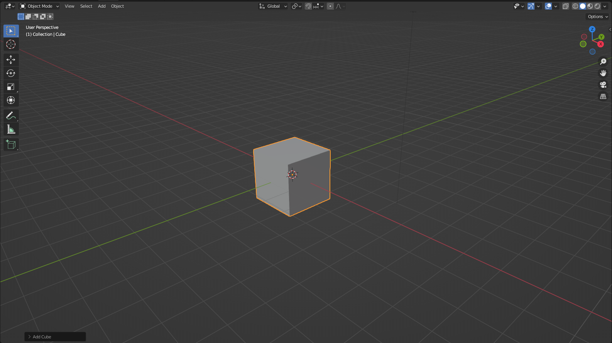The height and width of the screenshot is (343, 612).
Task: Select the Annotate pencil tool
Action: 11,115
